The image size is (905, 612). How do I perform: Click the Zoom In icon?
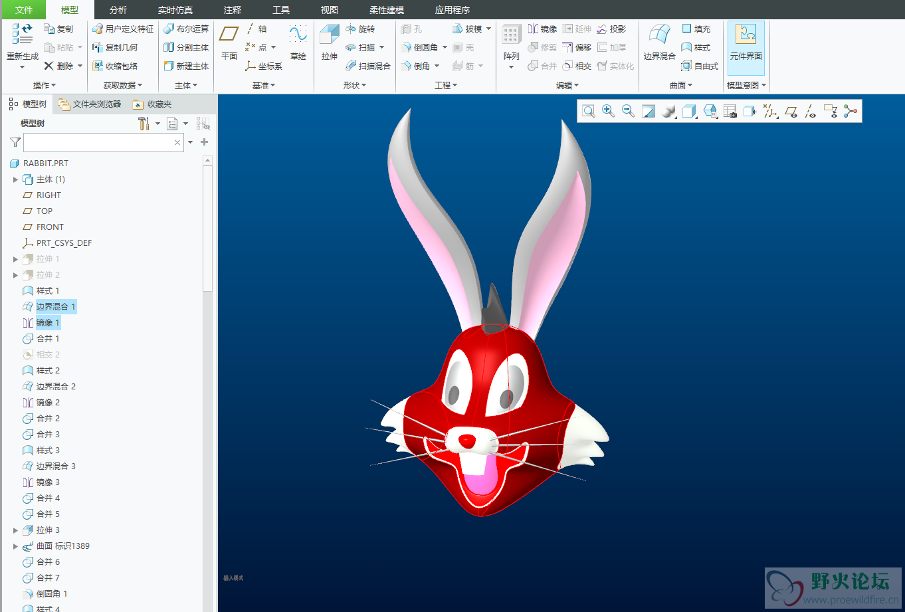tap(608, 111)
